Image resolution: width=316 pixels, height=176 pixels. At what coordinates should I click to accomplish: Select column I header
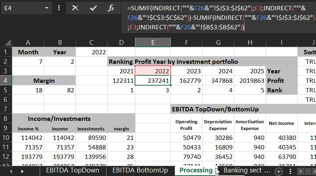pos(281,42)
